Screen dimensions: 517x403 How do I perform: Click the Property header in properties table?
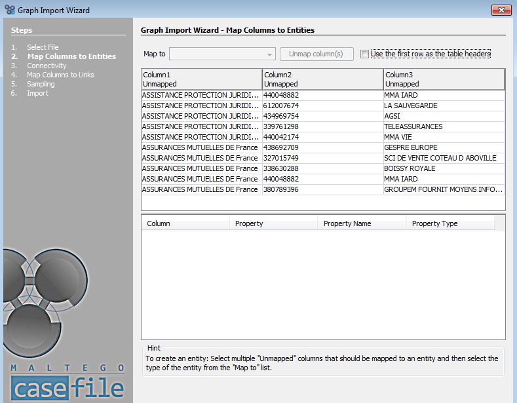tap(274, 223)
